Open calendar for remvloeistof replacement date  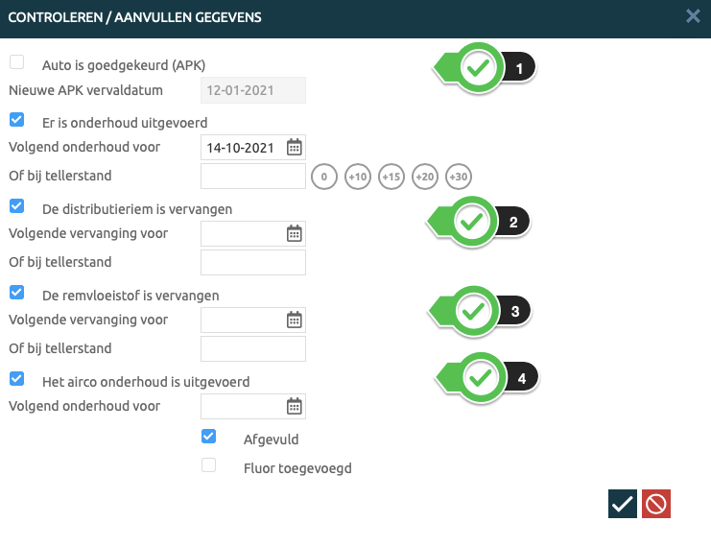coord(295,320)
